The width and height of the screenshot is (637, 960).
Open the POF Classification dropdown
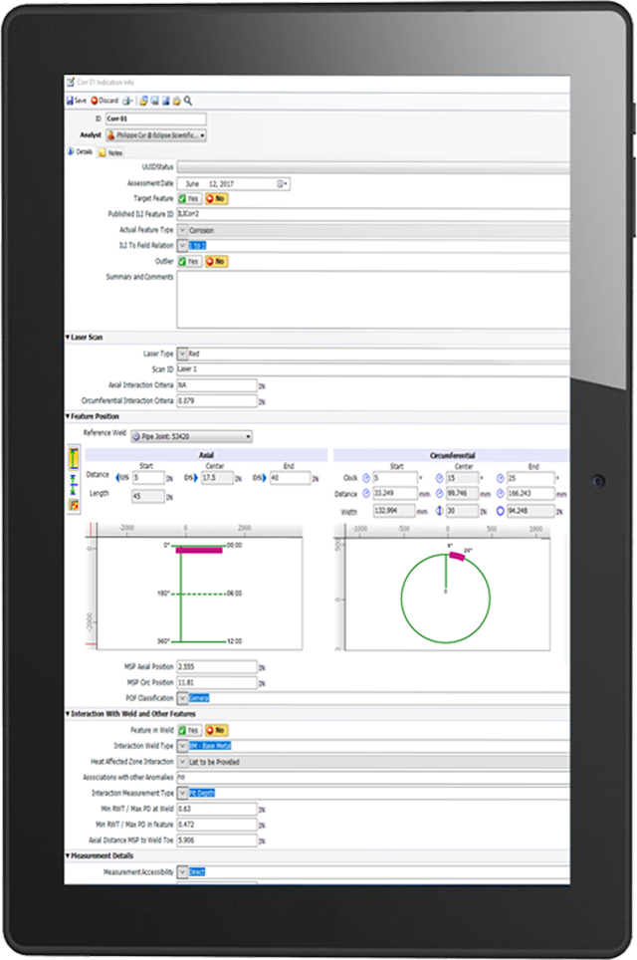(182, 698)
